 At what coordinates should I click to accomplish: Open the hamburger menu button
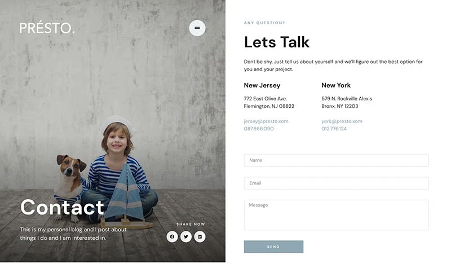tap(197, 28)
